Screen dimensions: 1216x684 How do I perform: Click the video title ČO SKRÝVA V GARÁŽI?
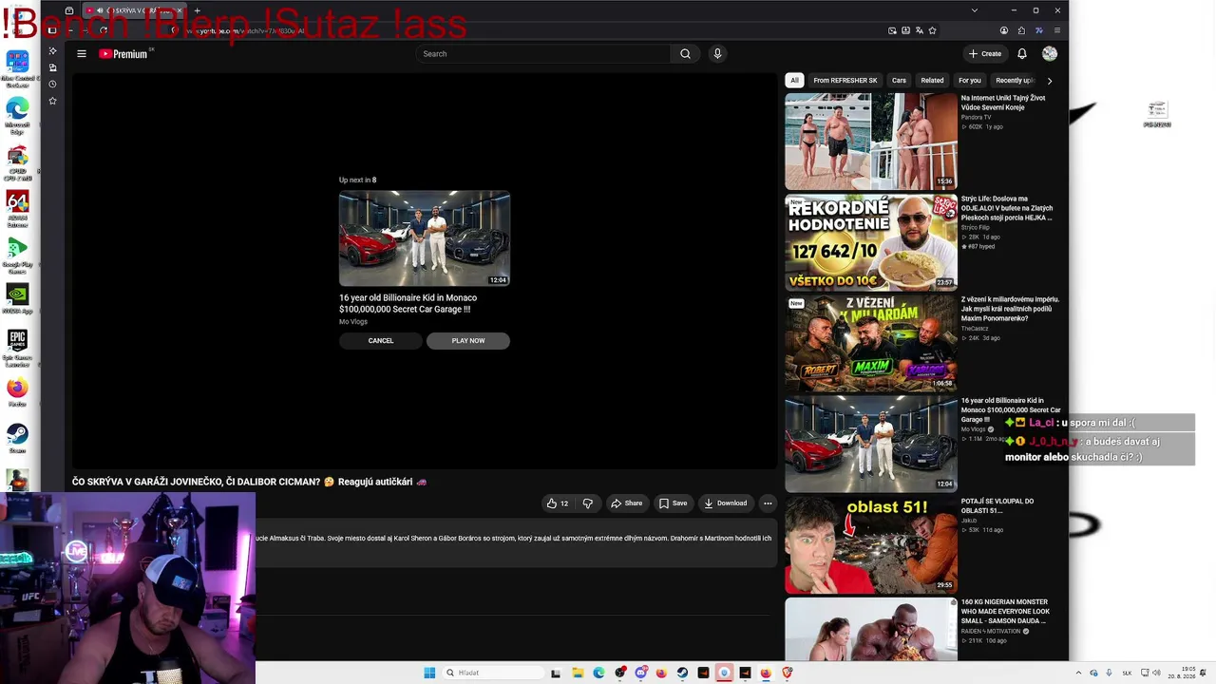249,483
